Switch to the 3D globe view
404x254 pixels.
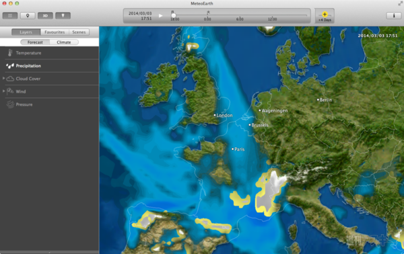tap(45, 15)
